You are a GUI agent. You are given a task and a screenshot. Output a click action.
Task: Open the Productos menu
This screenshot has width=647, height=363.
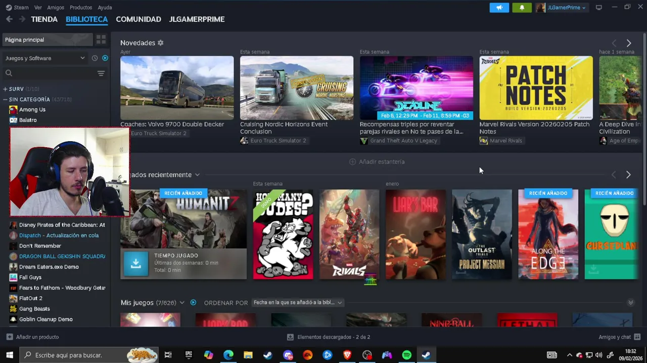(81, 8)
